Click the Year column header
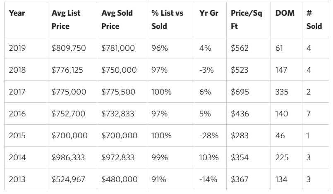333x194 pixels. click(17, 13)
